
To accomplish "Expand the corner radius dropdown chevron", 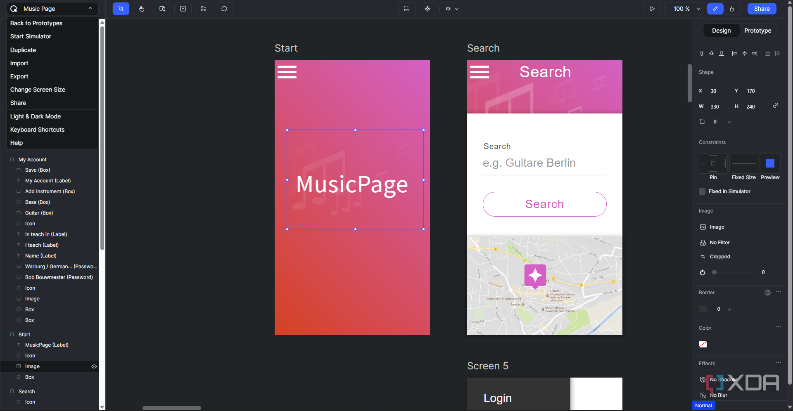I will 729,122.
